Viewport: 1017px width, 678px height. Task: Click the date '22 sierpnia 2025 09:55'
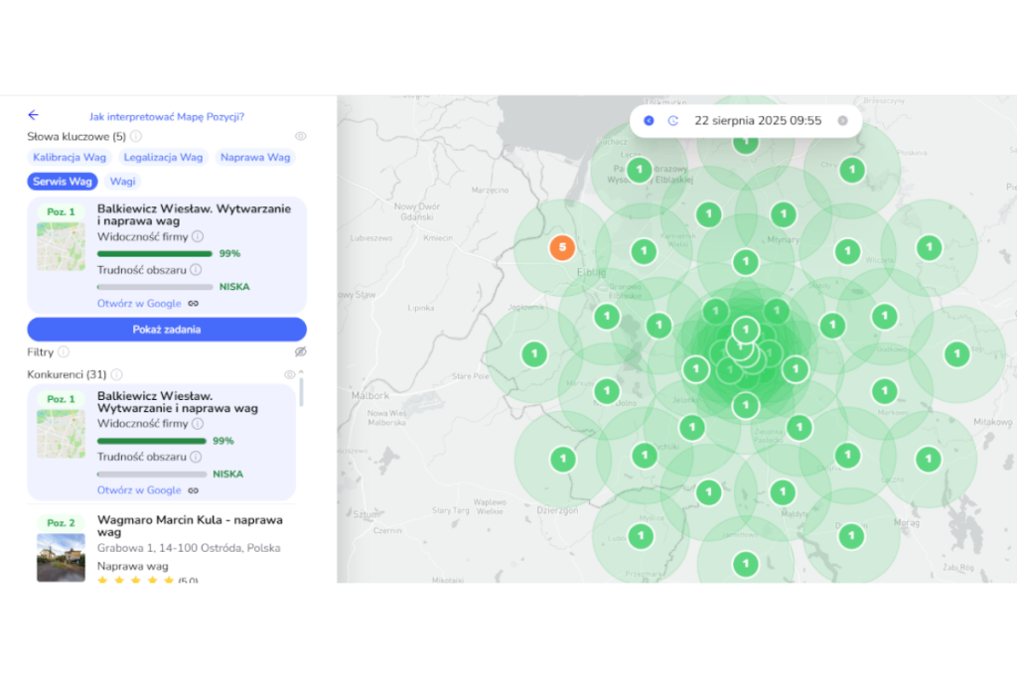pos(758,120)
